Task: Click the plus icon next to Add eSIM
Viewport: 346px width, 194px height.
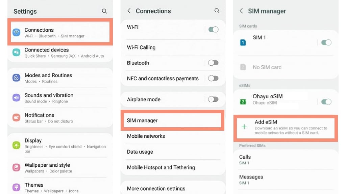Action: (244, 127)
